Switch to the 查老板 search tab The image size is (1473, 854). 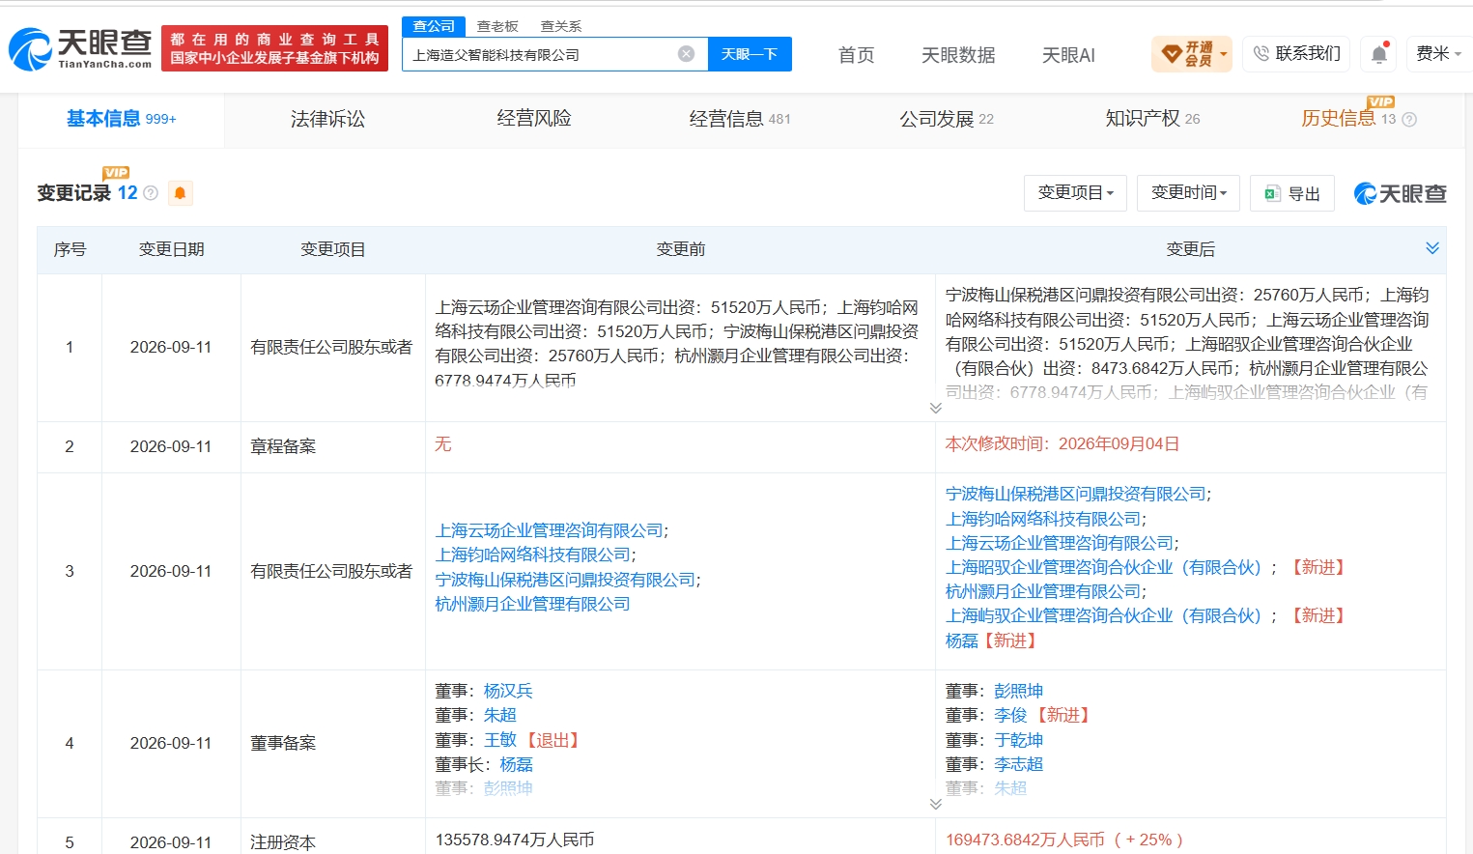(x=497, y=26)
